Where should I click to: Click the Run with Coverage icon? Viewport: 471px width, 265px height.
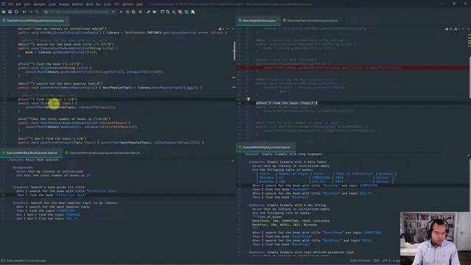point(134,12)
